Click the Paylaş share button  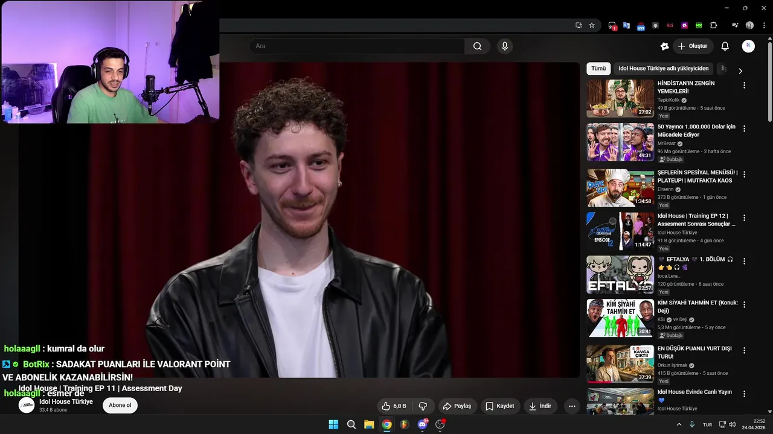point(457,406)
